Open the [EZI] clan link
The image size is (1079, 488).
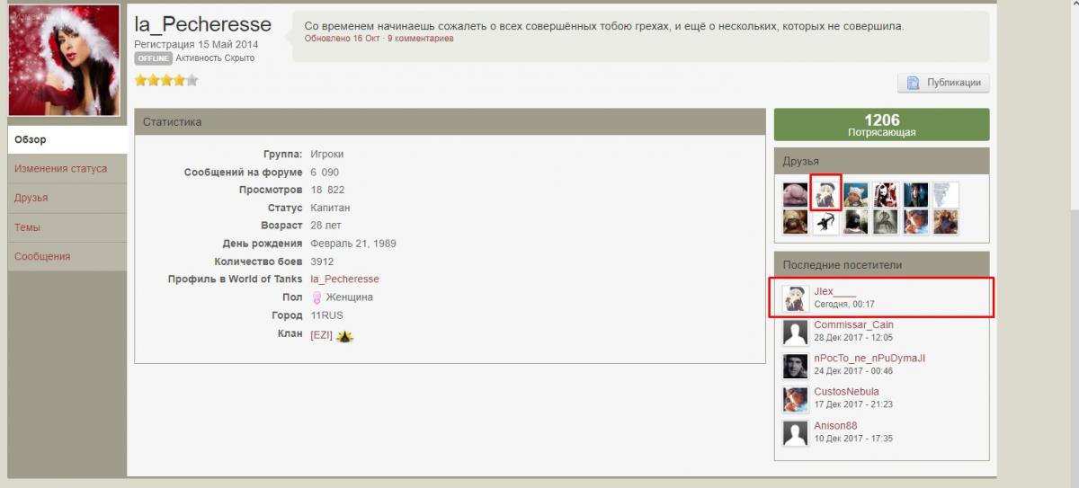(x=321, y=335)
